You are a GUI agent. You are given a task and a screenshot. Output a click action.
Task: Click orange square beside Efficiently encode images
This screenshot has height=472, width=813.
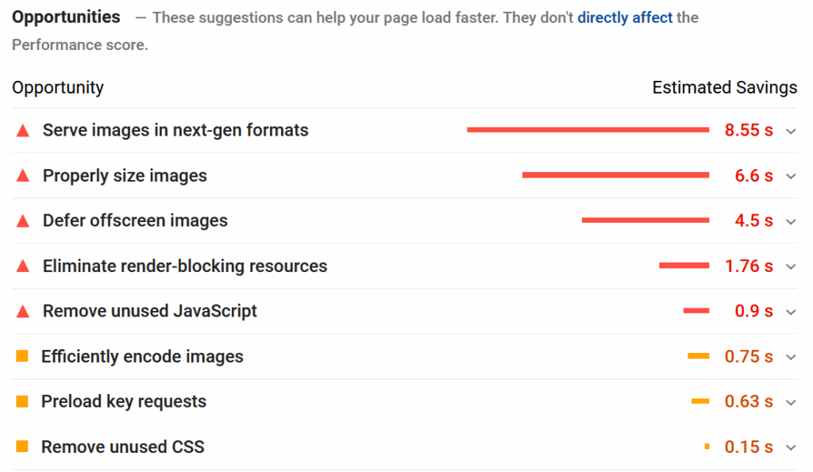22,357
